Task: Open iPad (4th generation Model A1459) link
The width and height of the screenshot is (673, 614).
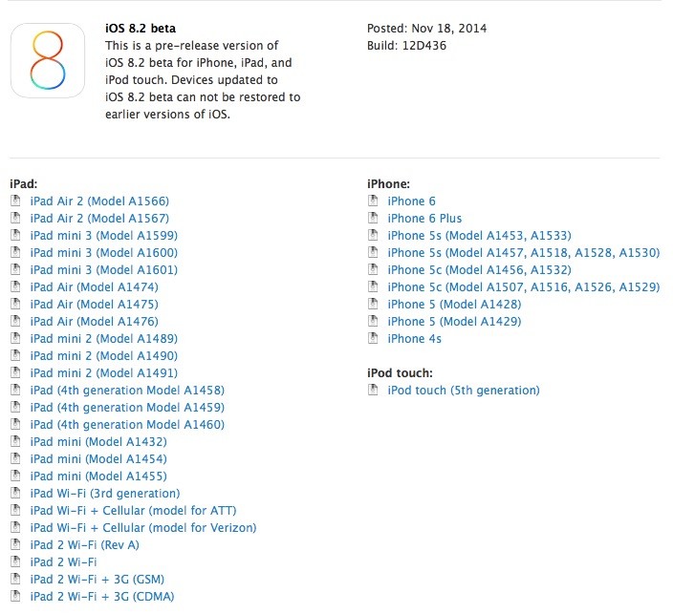Action: click(127, 408)
